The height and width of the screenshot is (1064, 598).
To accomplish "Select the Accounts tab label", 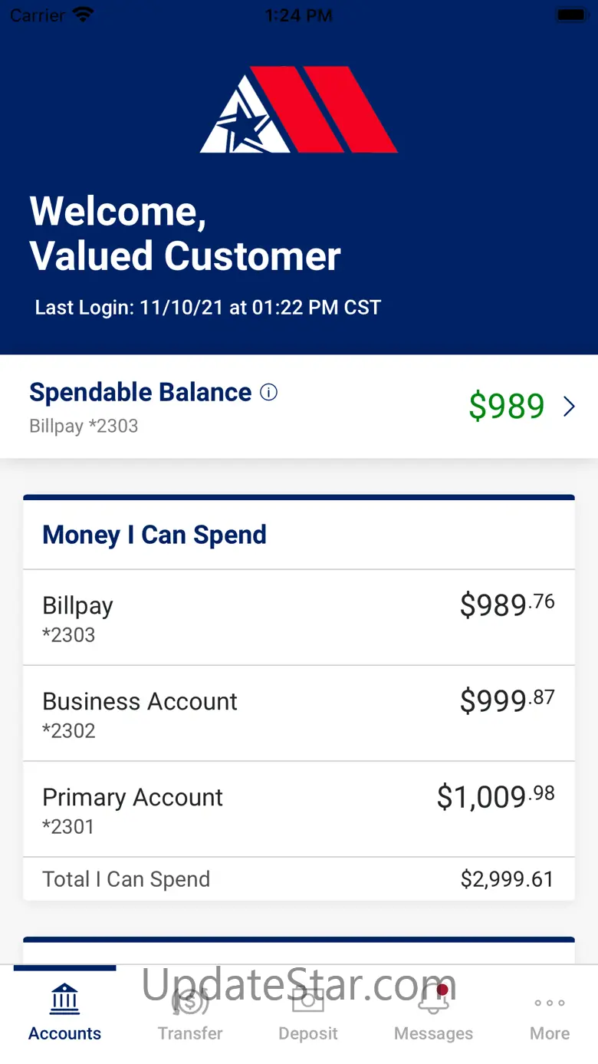I will pyautogui.click(x=64, y=1033).
